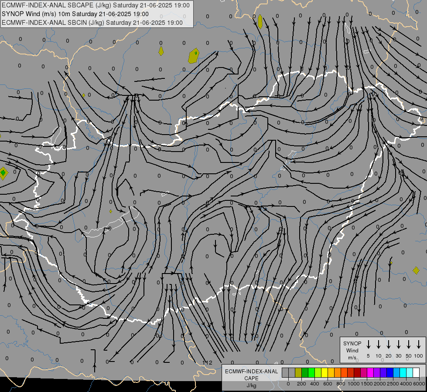Click the 800 tick label on CAPE scale

tap(341, 384)
